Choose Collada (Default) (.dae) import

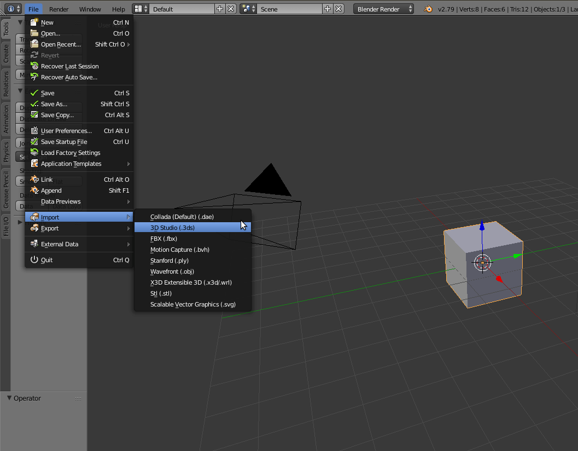coord(193,217)
